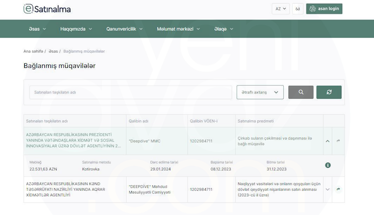Screen dimensions: 374x215
Task: Click the info icon in expanded contract details
Action: (x=328, y=165)
